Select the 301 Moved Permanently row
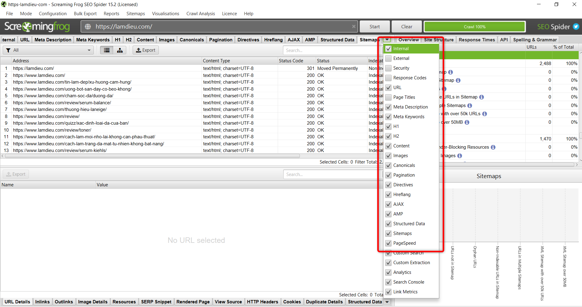The image size is (582, 307). pyautogui.click(x=192, y=68)
